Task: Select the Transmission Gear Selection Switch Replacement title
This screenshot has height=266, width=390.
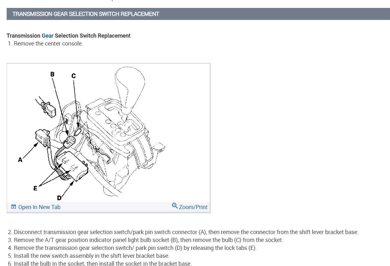Action: [x=68, y=35]
